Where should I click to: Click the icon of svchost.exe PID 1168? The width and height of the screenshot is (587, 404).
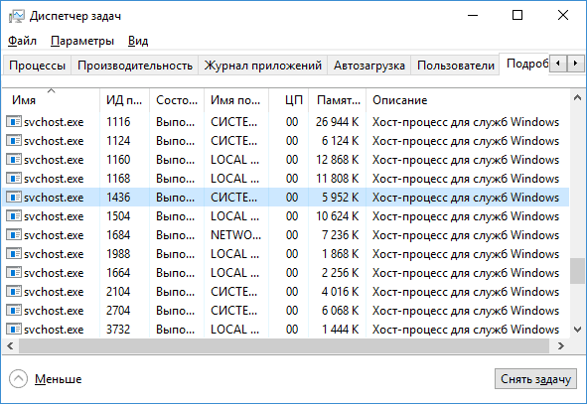tap(14, 178)
